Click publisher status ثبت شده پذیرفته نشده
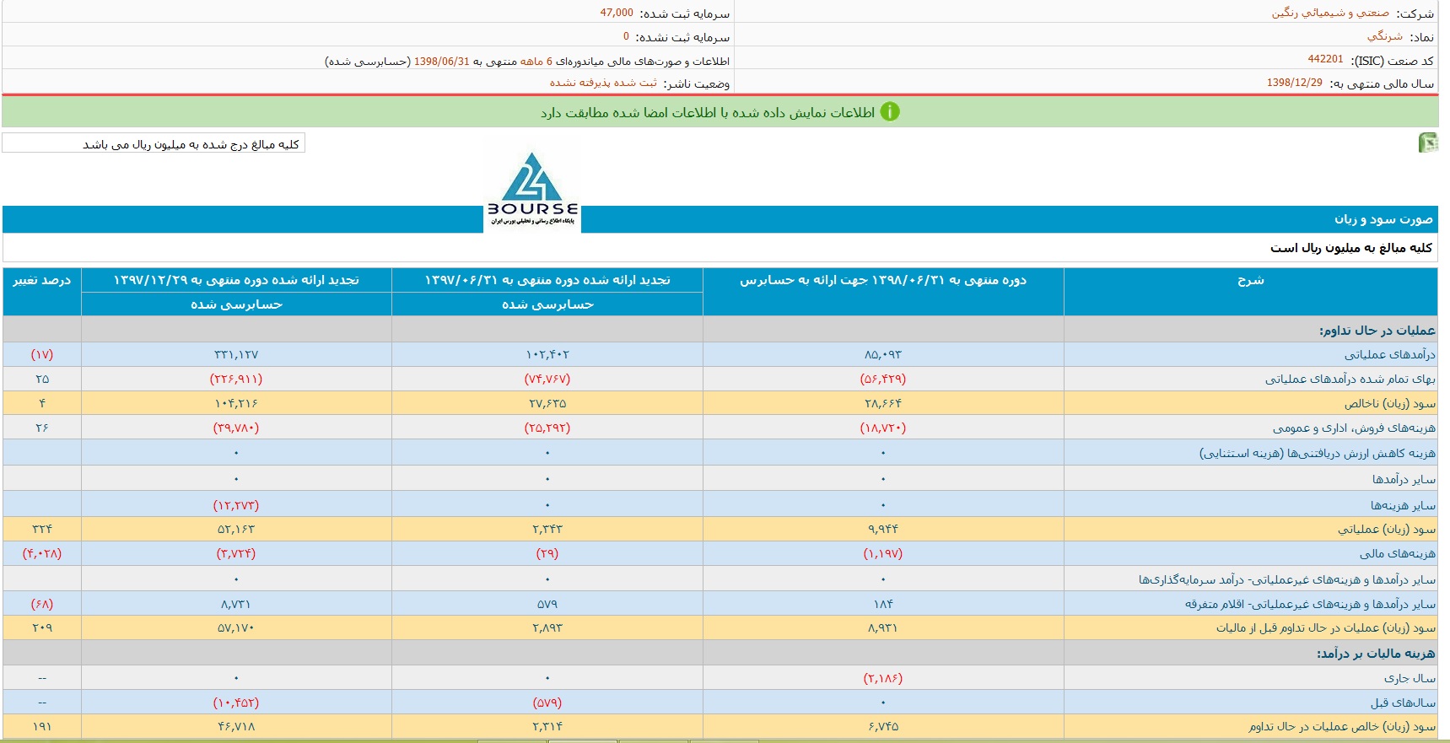 [603, 83]
